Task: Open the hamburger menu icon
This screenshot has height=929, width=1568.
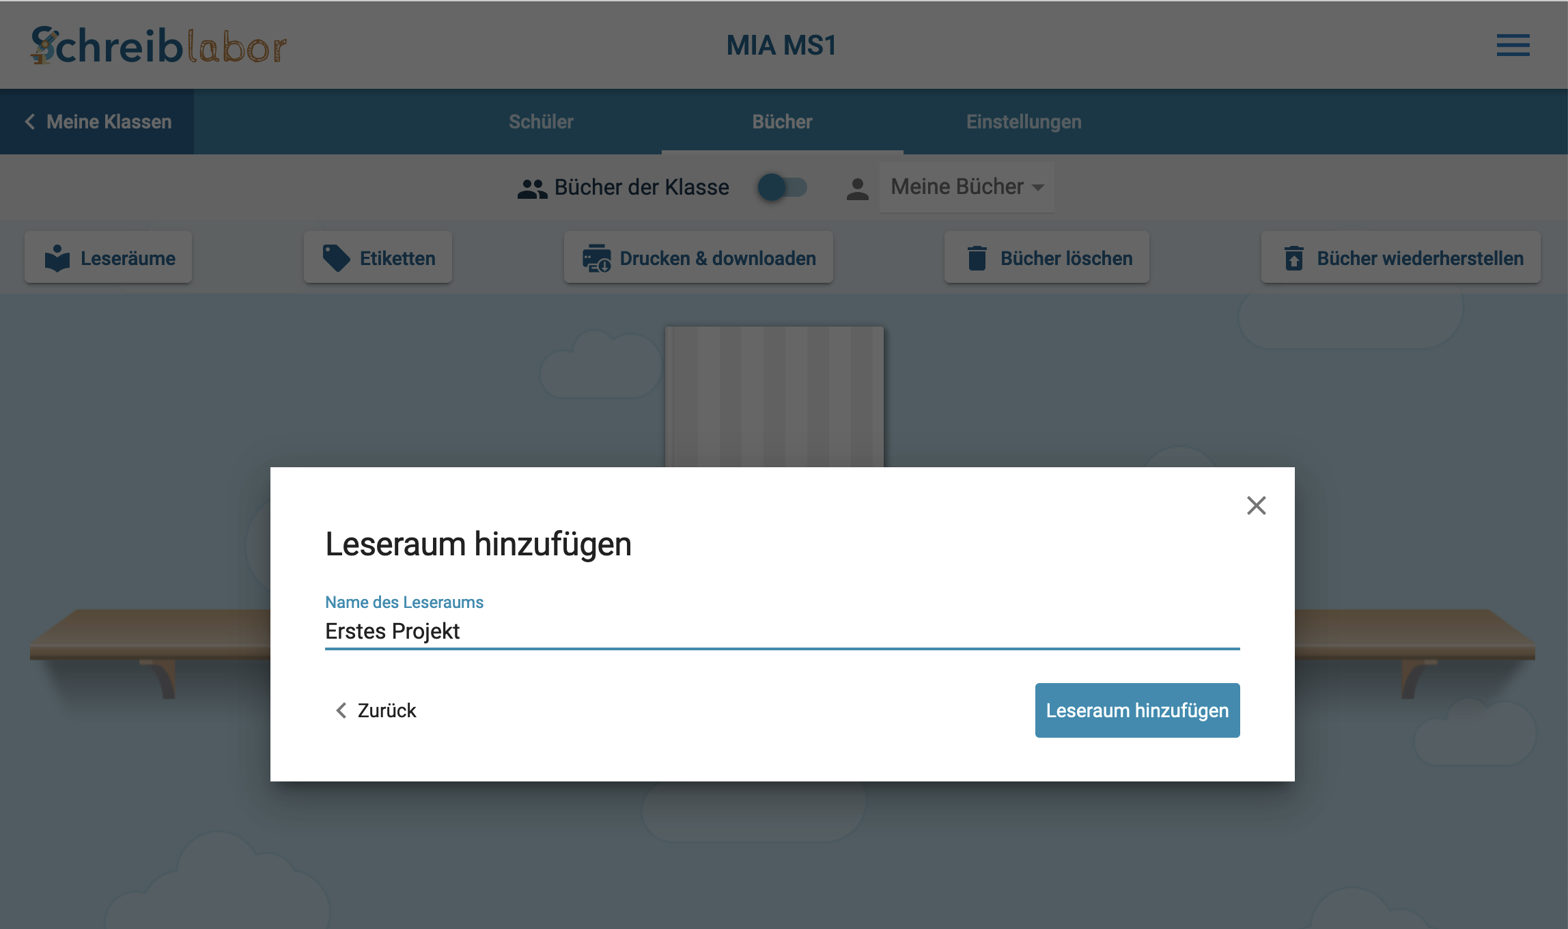Action: [1513, 45]
